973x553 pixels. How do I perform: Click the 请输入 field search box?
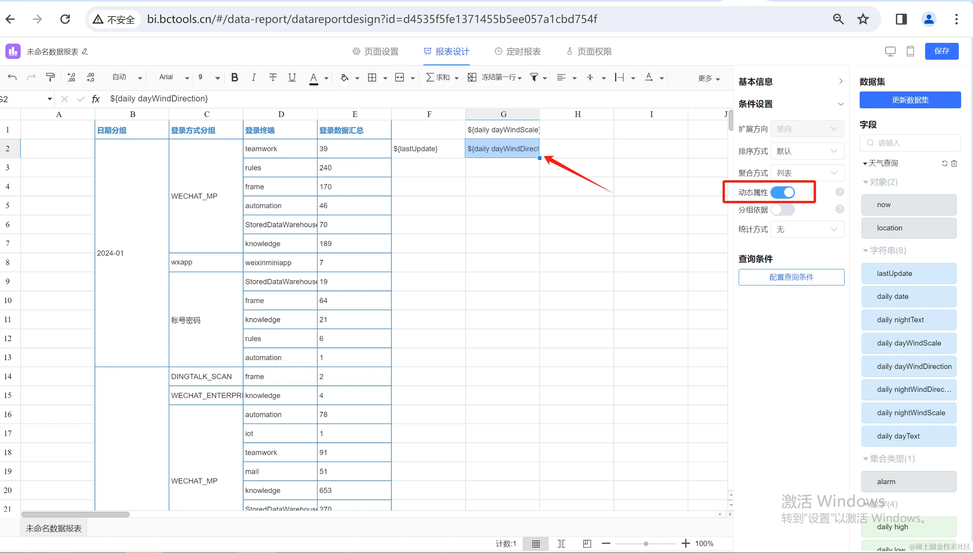[x=910, y=143]
